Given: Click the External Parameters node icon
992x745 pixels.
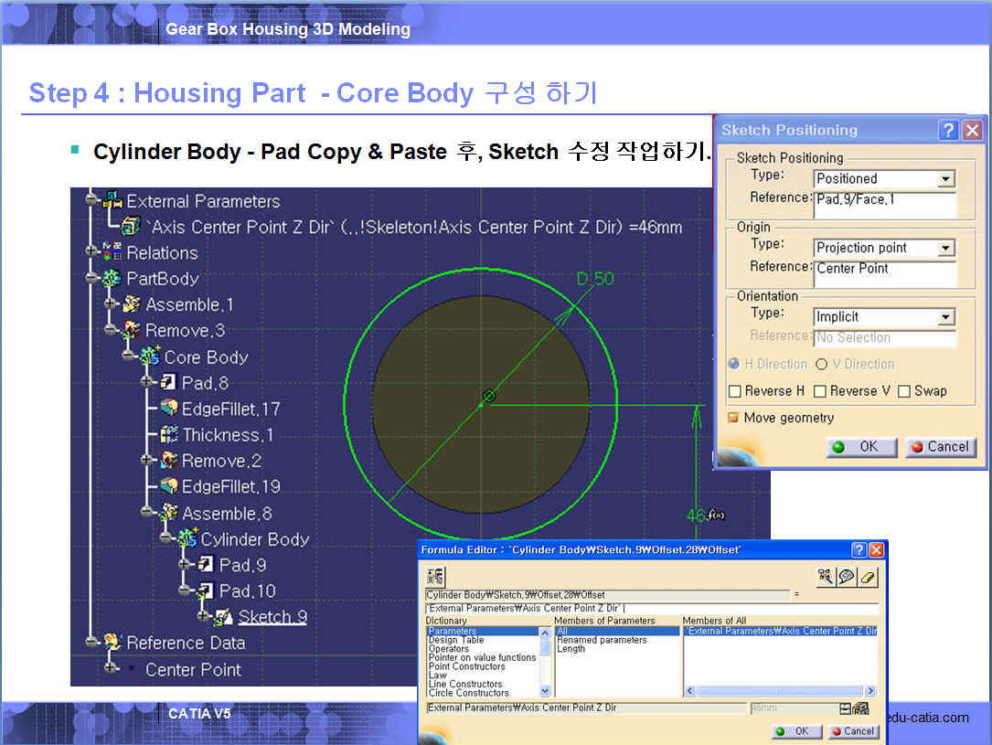Looking at the screenshot, I should pos(113,201).
